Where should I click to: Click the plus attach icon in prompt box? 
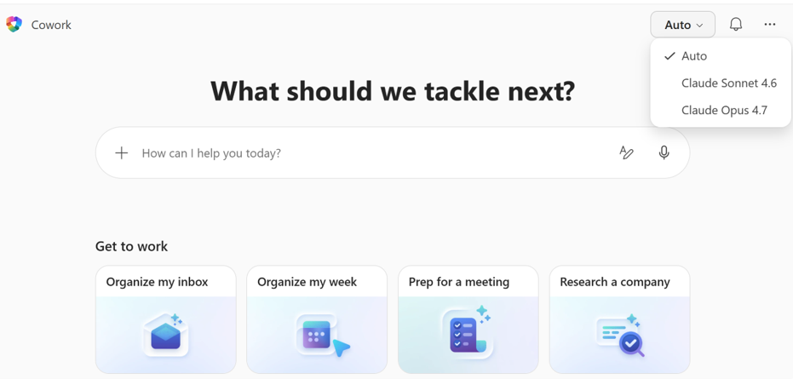point(121,152)
